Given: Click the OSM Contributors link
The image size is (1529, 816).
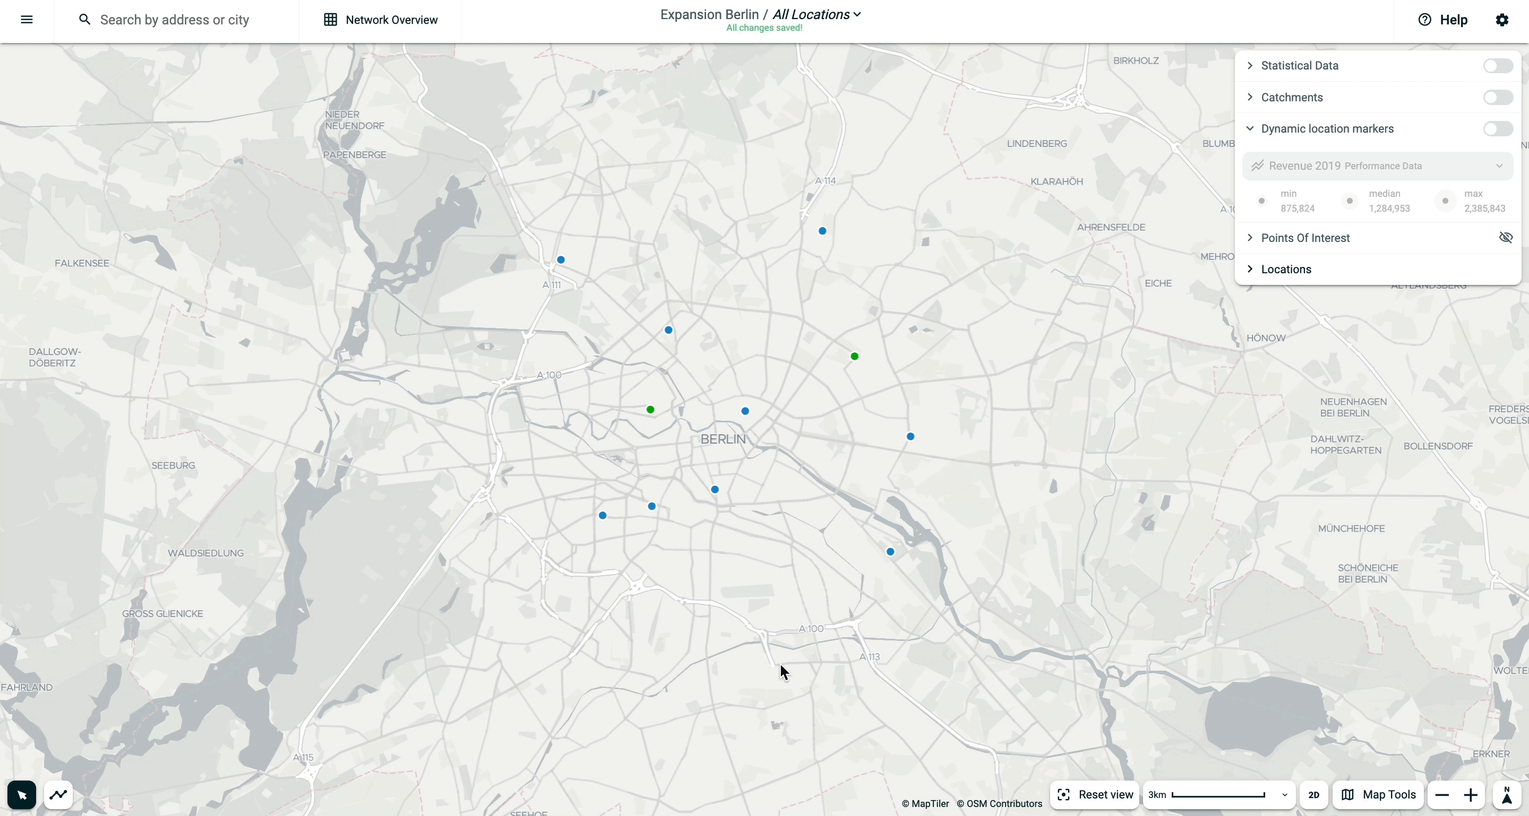Looking at the screenshot, I should tap(1000, 804).
